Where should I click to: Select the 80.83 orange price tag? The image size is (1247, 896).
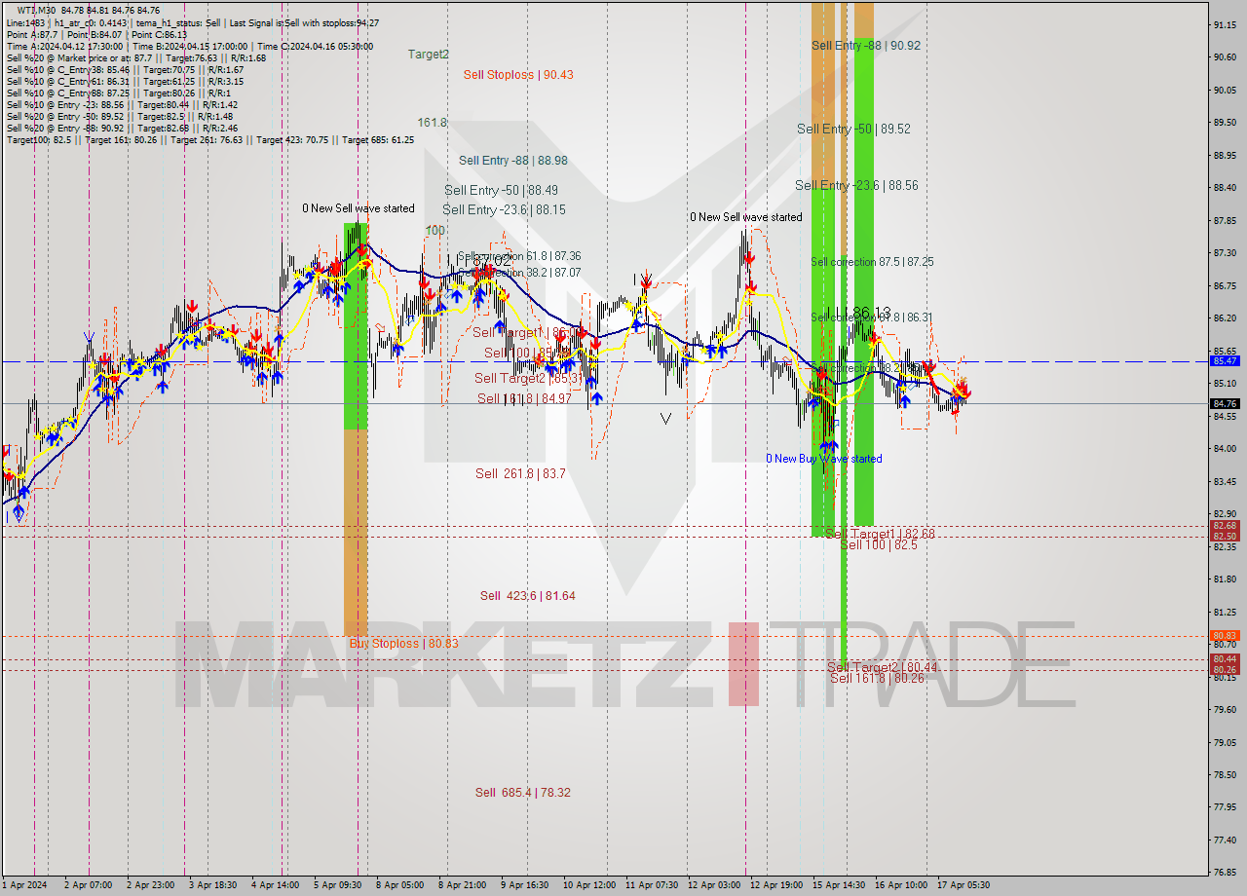point(1225,636)
